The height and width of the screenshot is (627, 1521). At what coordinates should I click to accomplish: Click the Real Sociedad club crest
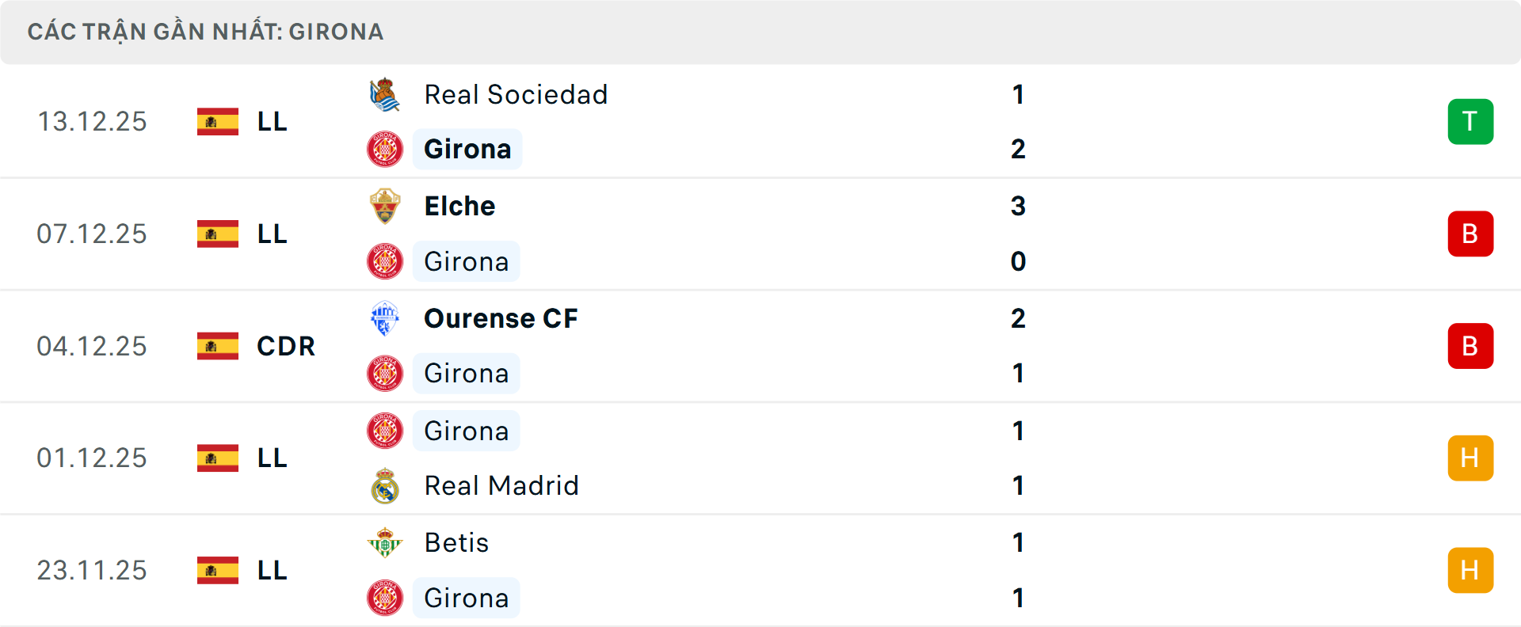click(x=385, y=95)
